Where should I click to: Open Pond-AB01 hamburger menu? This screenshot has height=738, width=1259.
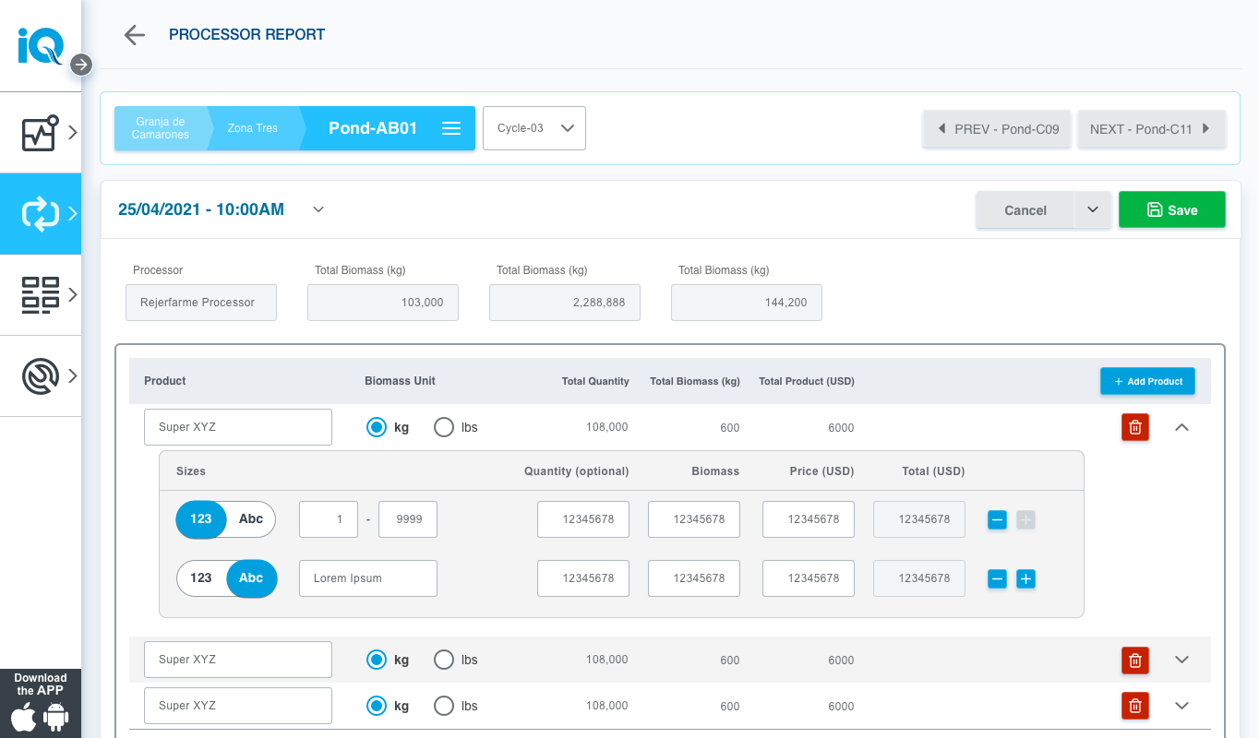coord(451,128)
